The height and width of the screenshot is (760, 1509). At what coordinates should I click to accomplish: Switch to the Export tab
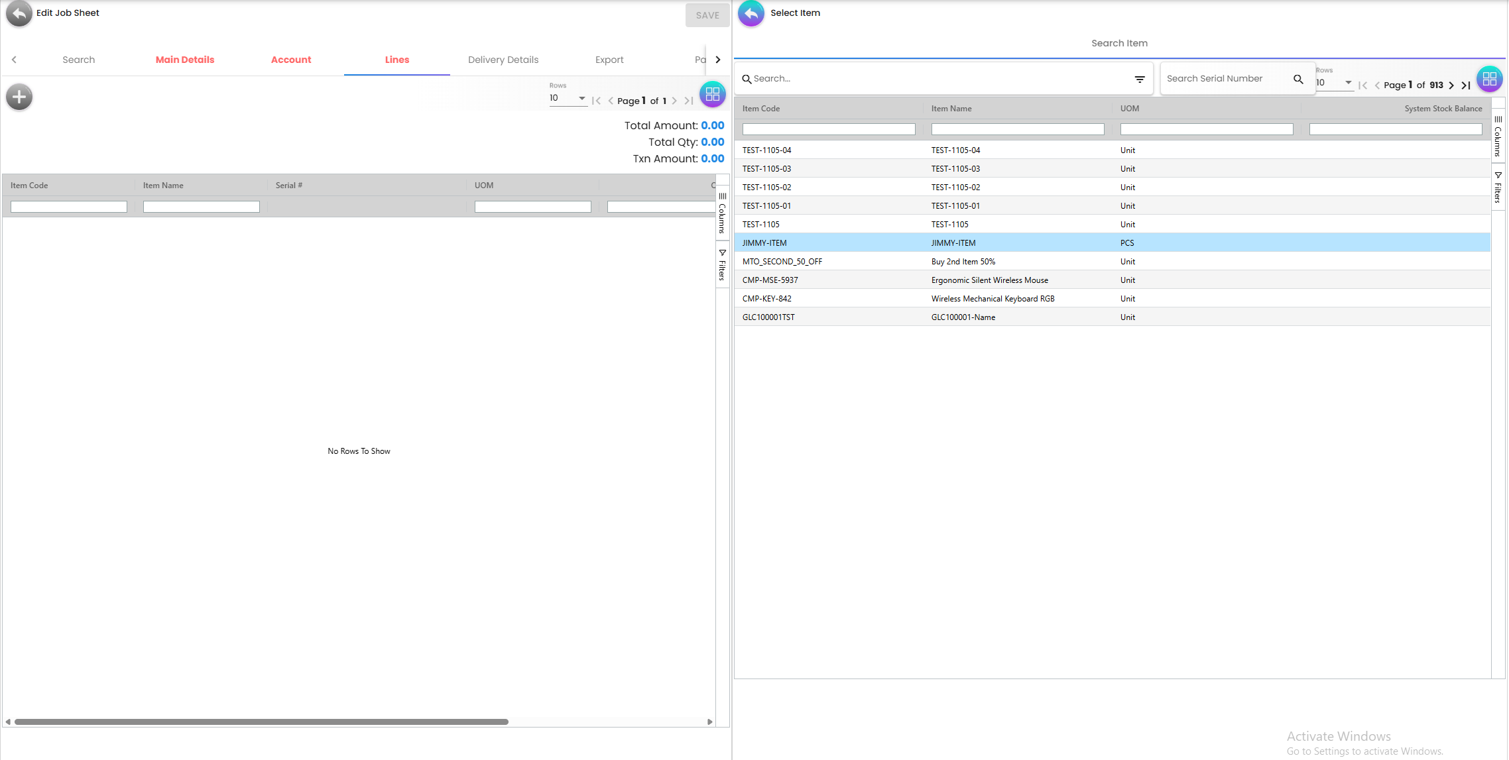[609, 60]
